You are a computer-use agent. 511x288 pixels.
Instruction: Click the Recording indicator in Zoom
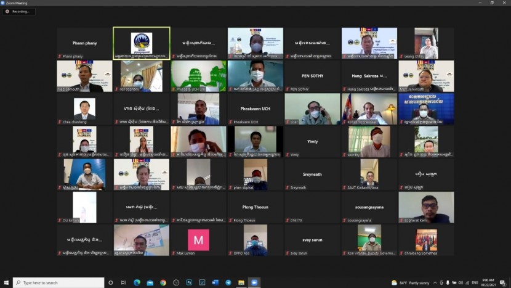click(18, 12)
